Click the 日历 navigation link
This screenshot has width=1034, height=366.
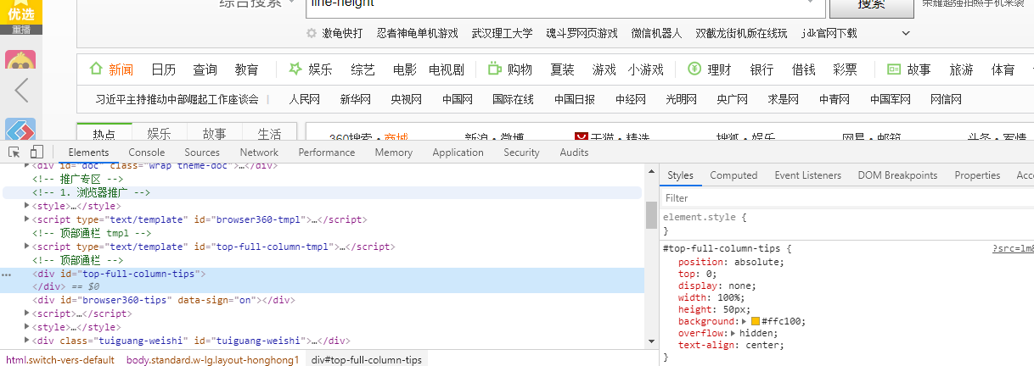[164, 69]
